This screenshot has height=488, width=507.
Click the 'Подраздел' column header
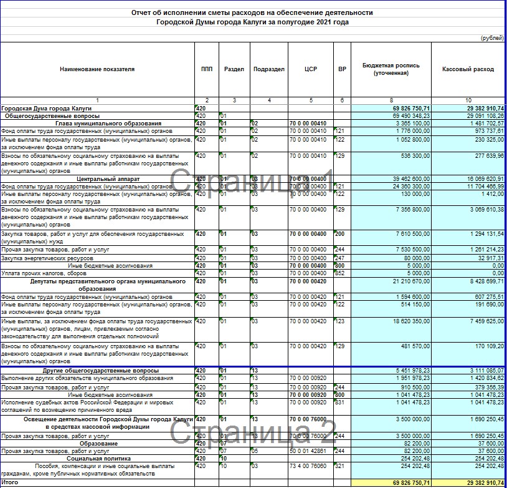pyautogui.click(x=269, y=69)
